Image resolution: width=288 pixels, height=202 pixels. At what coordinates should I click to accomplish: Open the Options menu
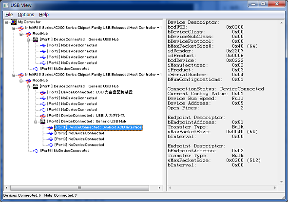coord(26,15)
